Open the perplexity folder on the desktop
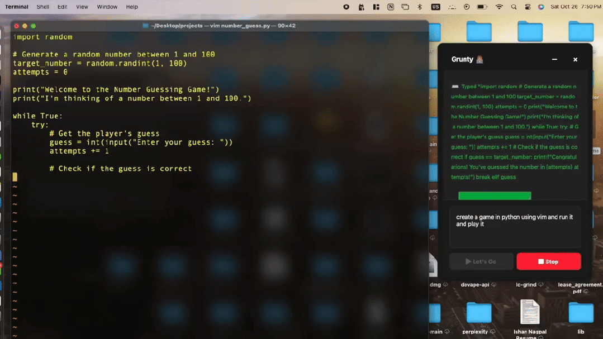This screenshot has height=339, width=603. 478,313
